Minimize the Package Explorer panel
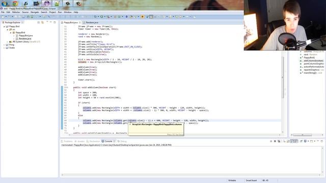The image size is (326, 183). tap(51, 22)
